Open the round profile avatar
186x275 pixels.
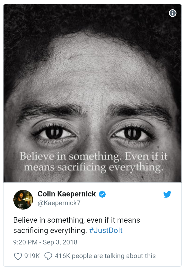[23, 200]
